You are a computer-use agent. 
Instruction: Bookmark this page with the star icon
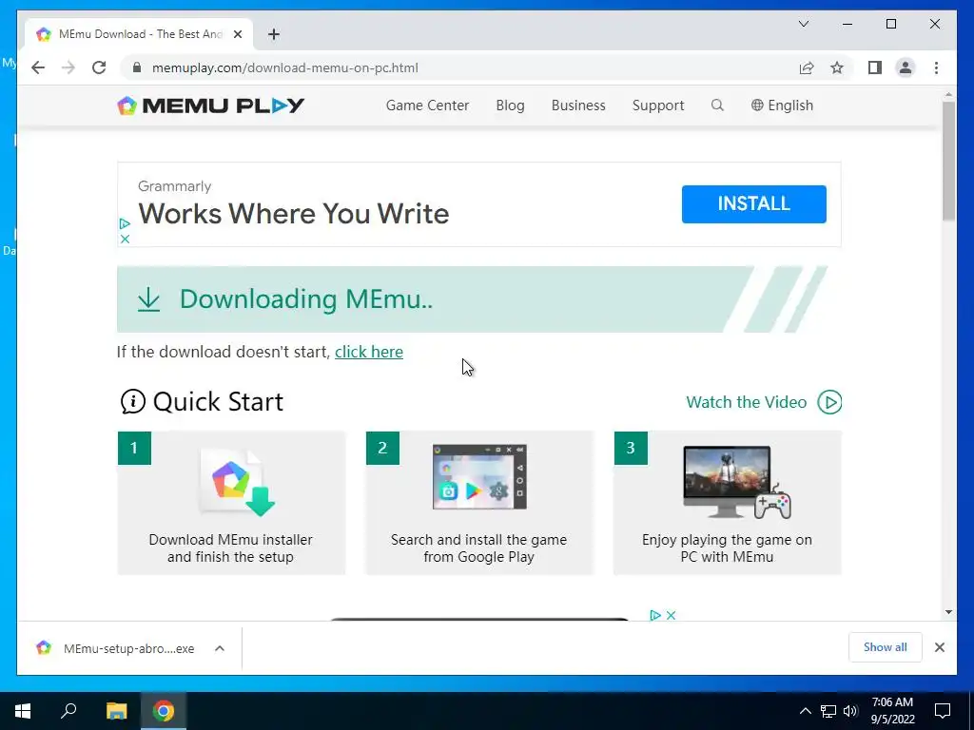click(837, 67)
